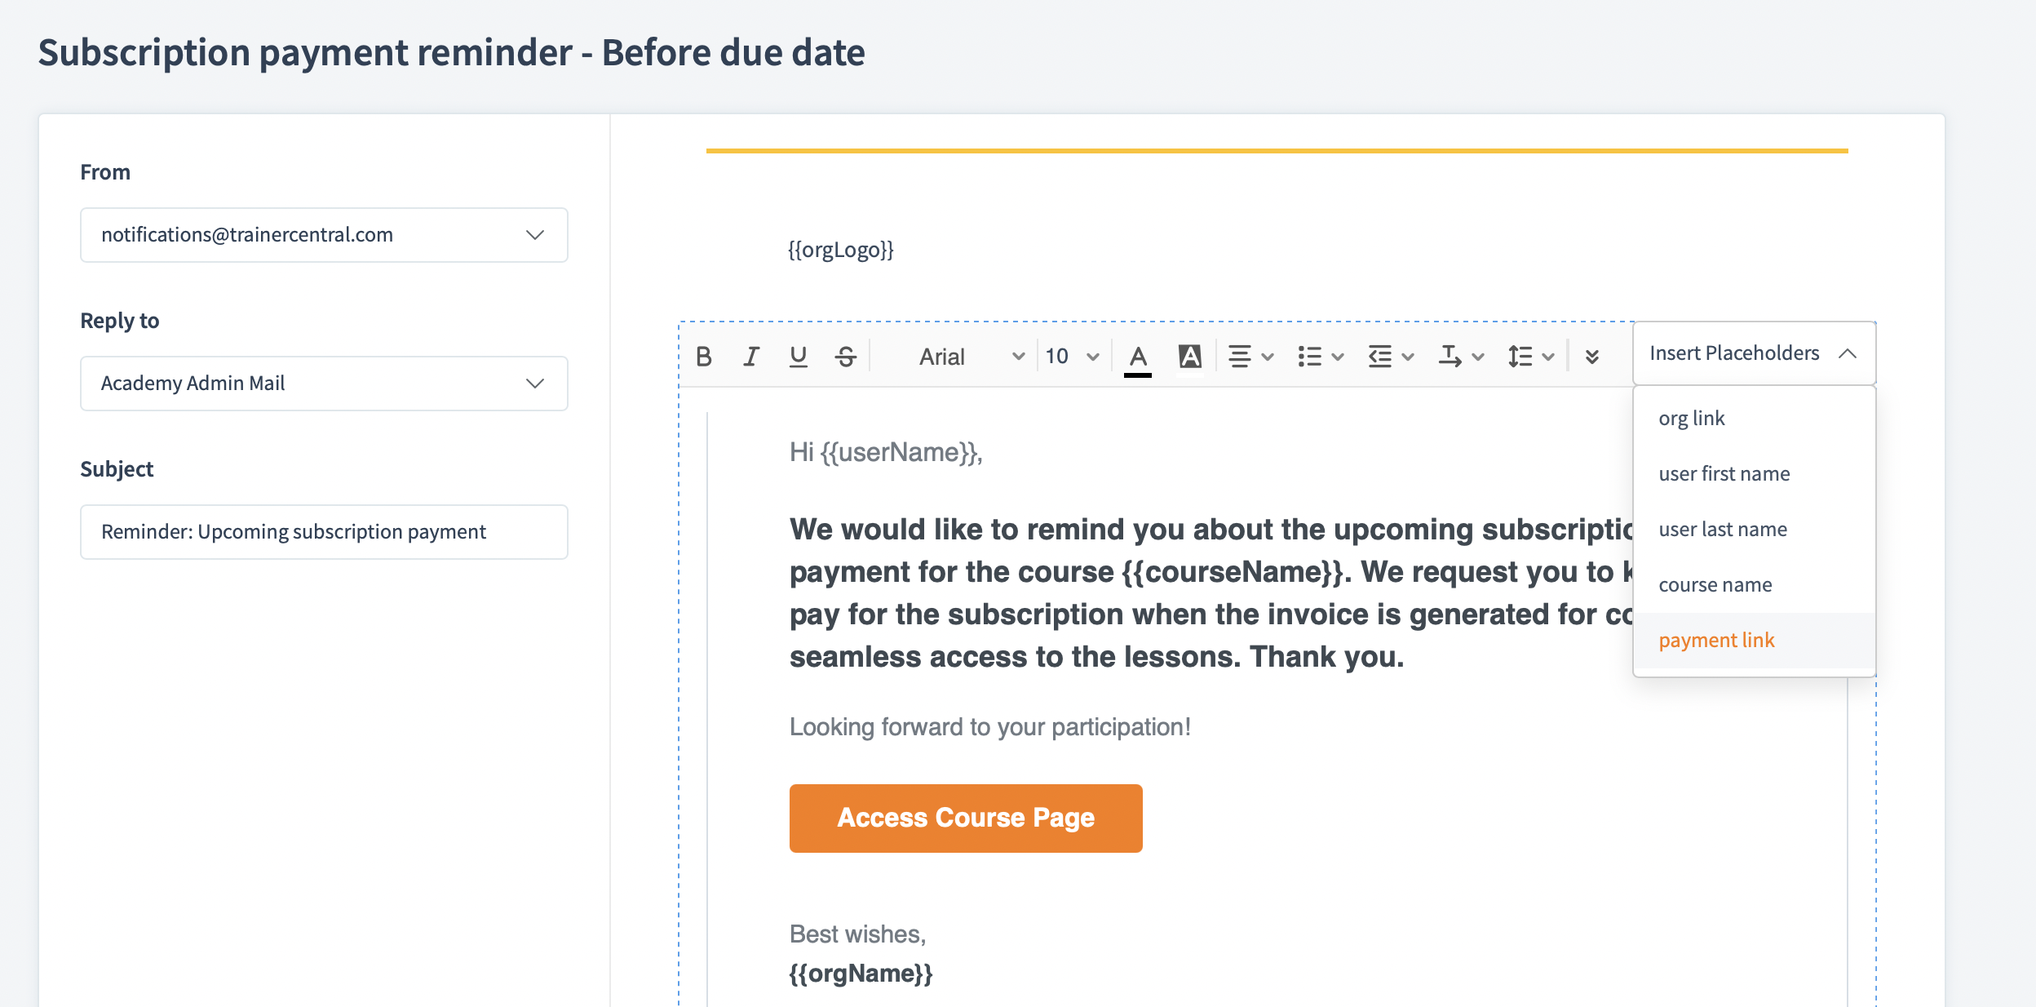The image size is (2036, 1007).
Task: Open the font color picker
Action: tap(1138, 357)
